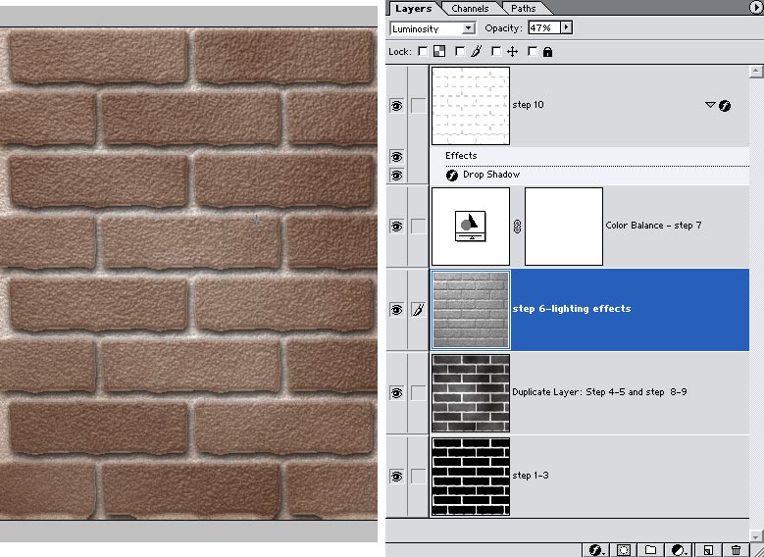
Task: Click the brick wall canvas image
Action: [x=188, y=274]
